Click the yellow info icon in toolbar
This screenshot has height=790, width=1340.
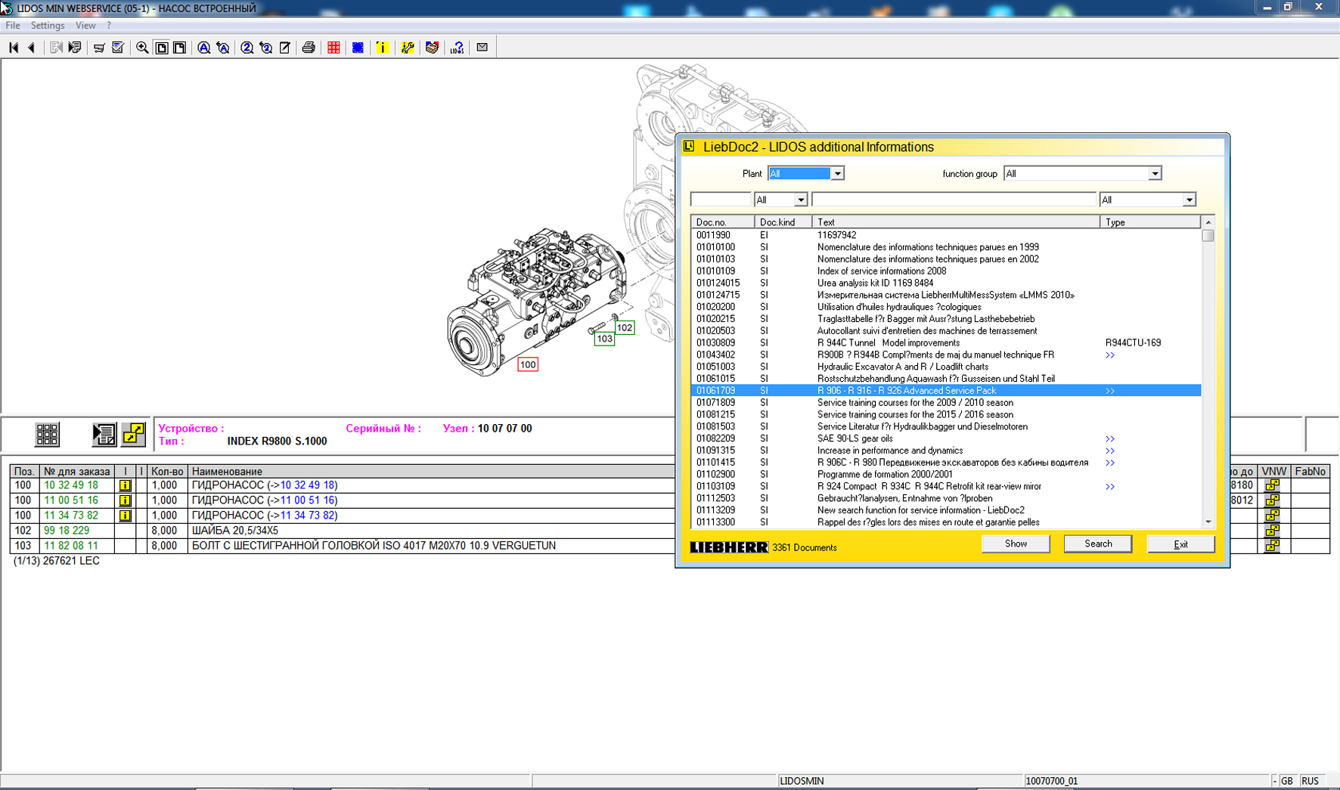383,48
